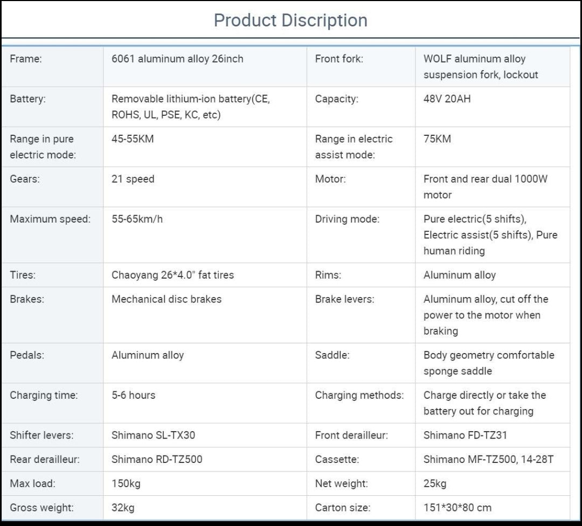Select the Shimano FD-TZ31 front derailleur value
Image resolution: width=582 pixels, height=526 pixels.
[465, 435]
